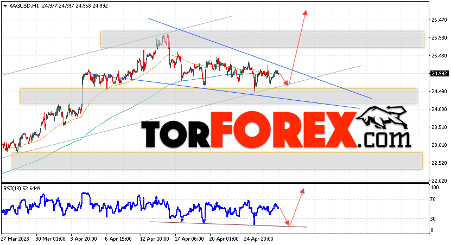Screen dimensions: 451x245
Task: Select the 24.000 price axis label
Action: coord(439,109)
